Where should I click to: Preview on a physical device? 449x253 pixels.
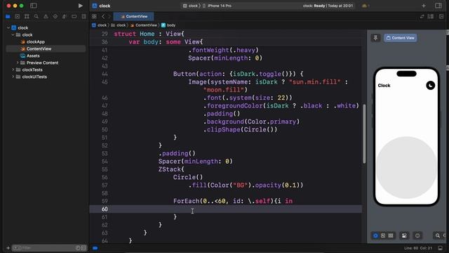417,236
